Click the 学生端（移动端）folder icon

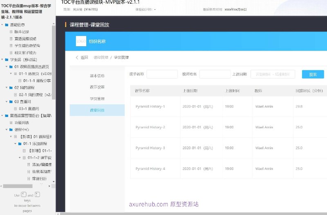(7, 60)
